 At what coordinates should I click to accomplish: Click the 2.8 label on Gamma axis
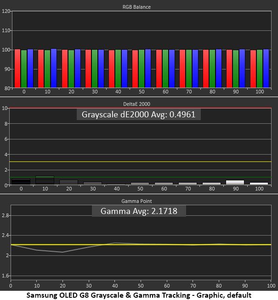tap(5, 215)
